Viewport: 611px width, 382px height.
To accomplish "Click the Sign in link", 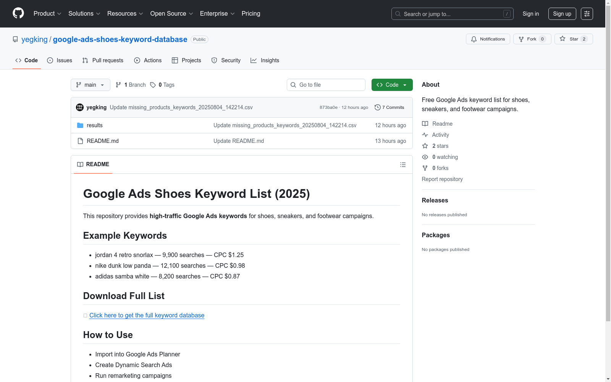I will [531, 14].
